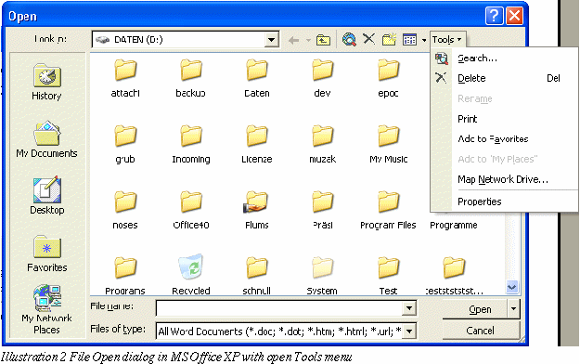Create a new folder with toolbar icon

point(389,39)
